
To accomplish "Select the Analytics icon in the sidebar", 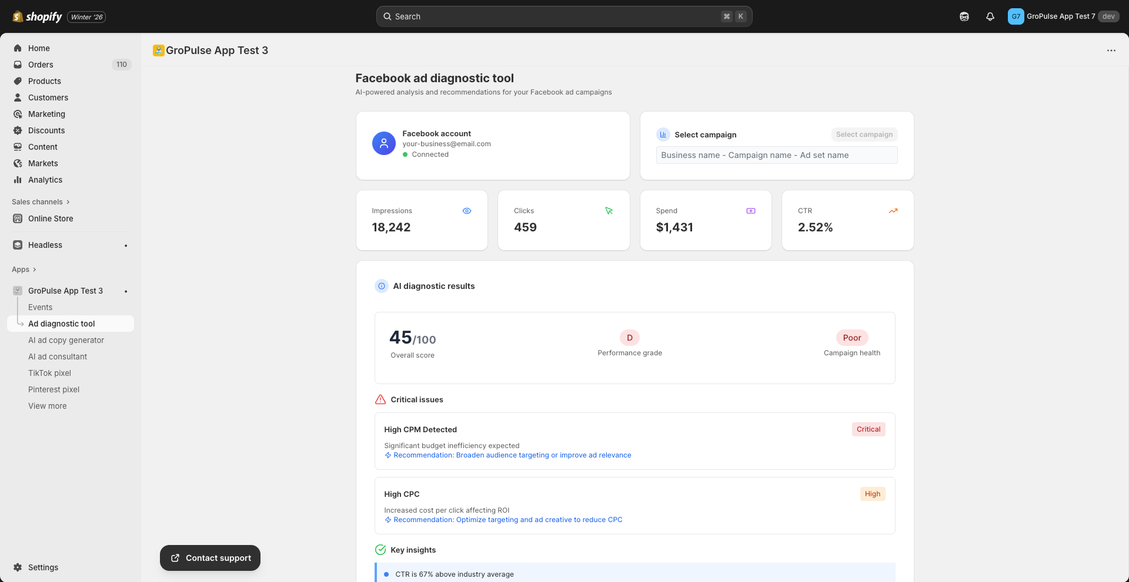I will coord(18,180).
